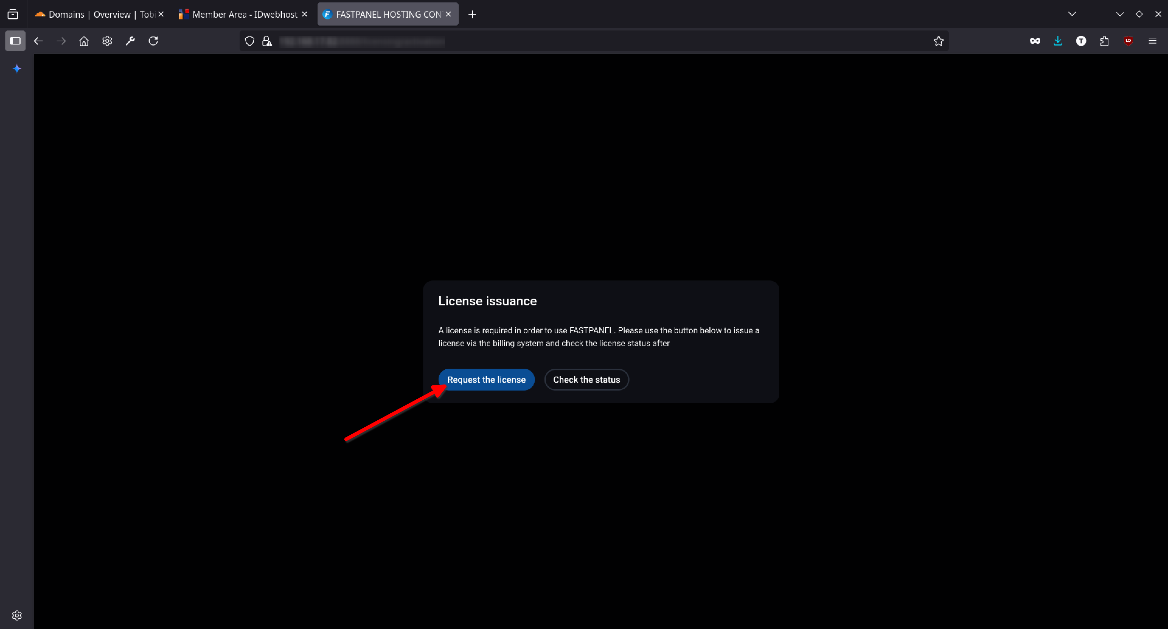Open the extensions puzzle icon

[1104, 41]
